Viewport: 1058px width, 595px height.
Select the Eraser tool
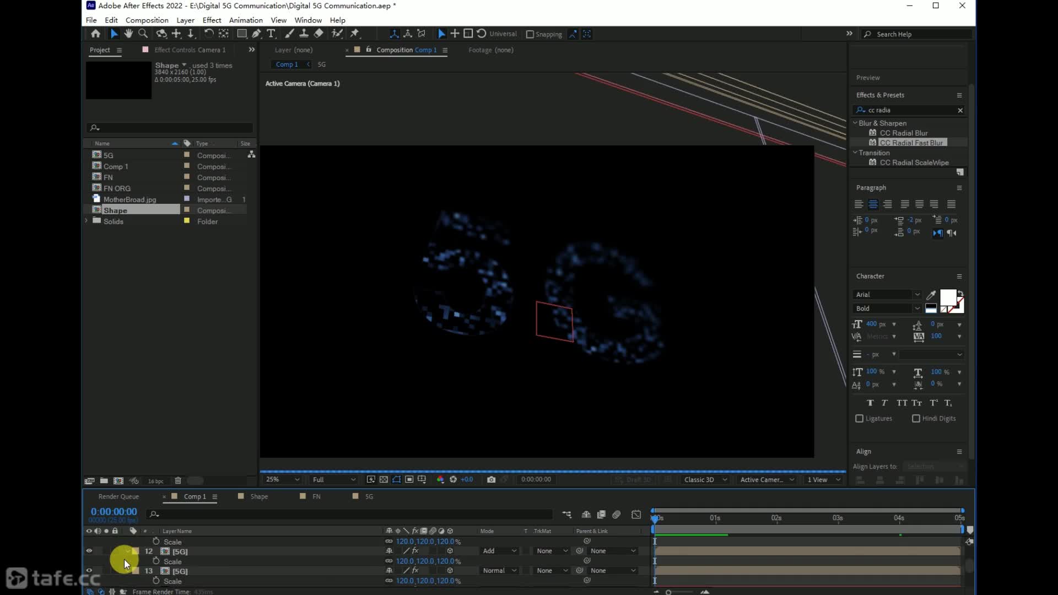pyautogui.click(x=318, y=34)
